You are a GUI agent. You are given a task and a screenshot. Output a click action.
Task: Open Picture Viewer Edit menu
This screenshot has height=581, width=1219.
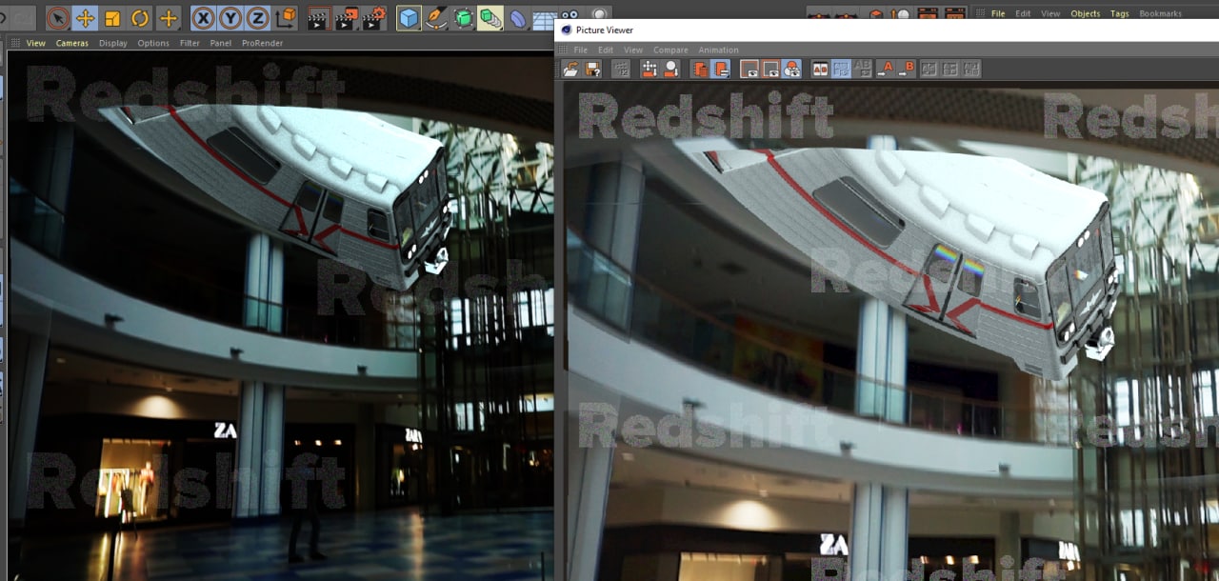[x=606, y=50]
